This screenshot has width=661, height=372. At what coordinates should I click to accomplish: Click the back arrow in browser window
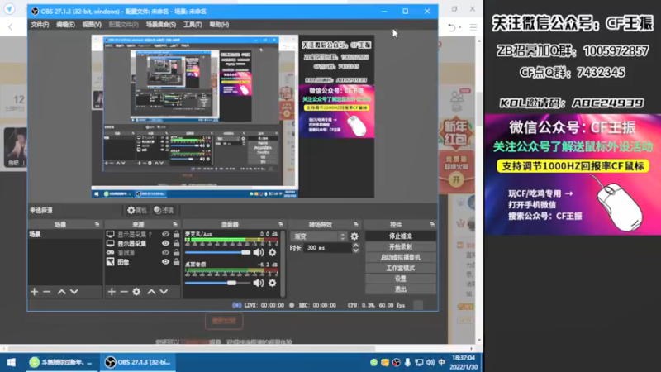tap(11, 27)
